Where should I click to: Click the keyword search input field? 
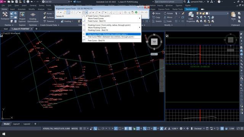[x=169, y=2]
